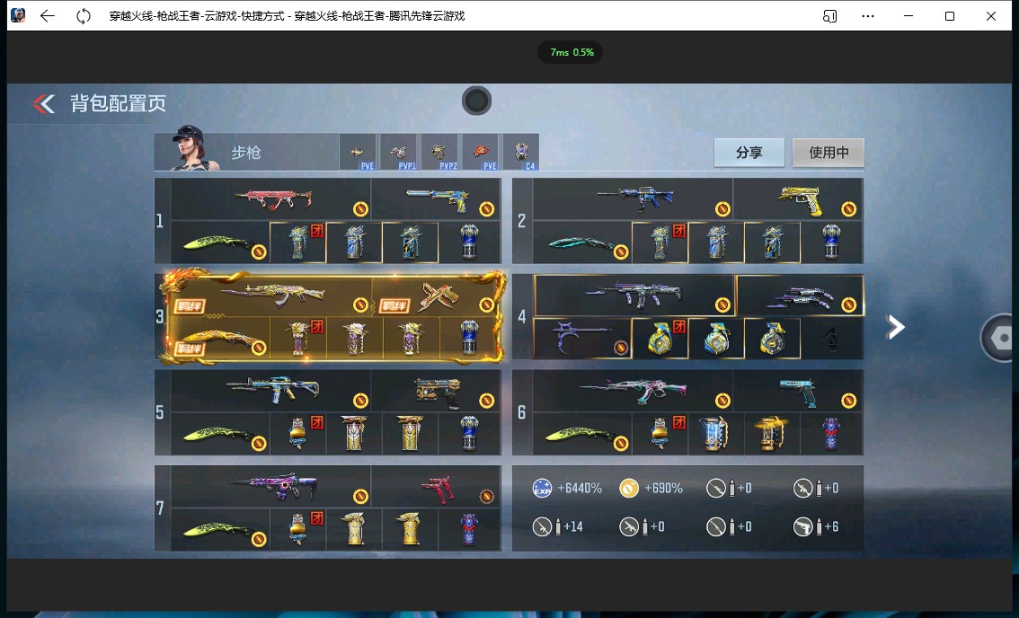Open the cast screen icon in title bar
The image size is (1019, 618).
coord(829,16)
